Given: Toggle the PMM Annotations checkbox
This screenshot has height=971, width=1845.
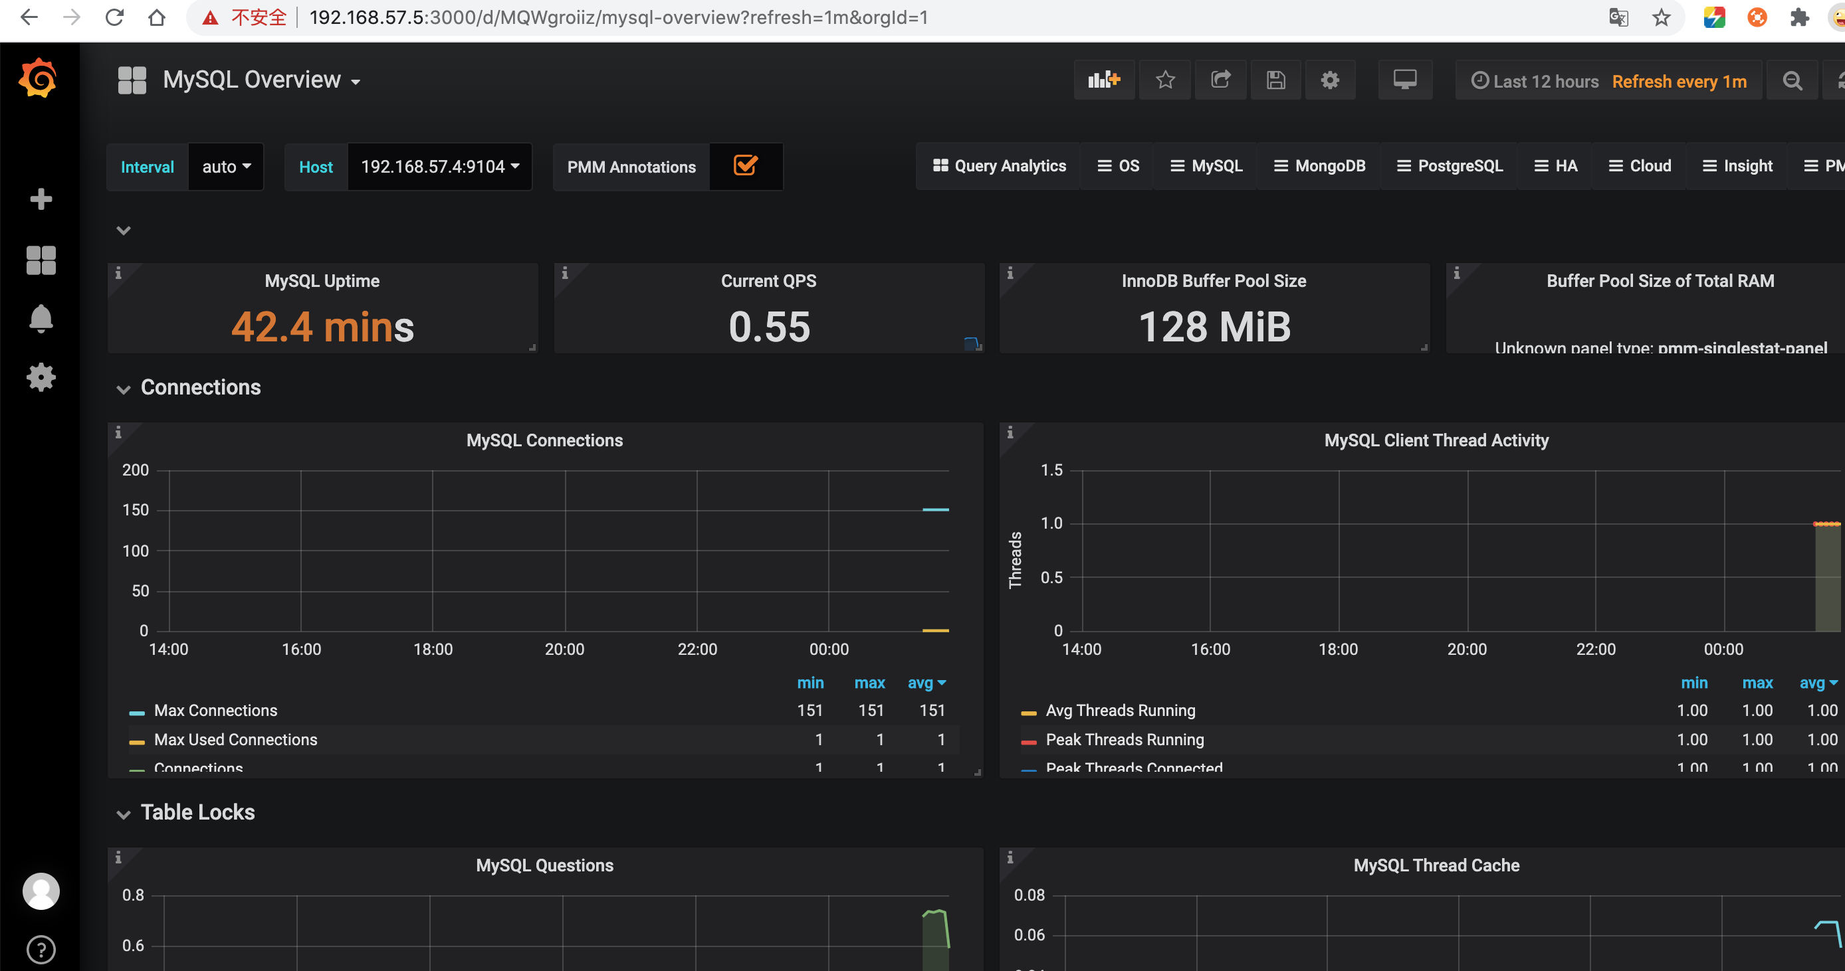Looking at the screenshot, I should (745, 166).
